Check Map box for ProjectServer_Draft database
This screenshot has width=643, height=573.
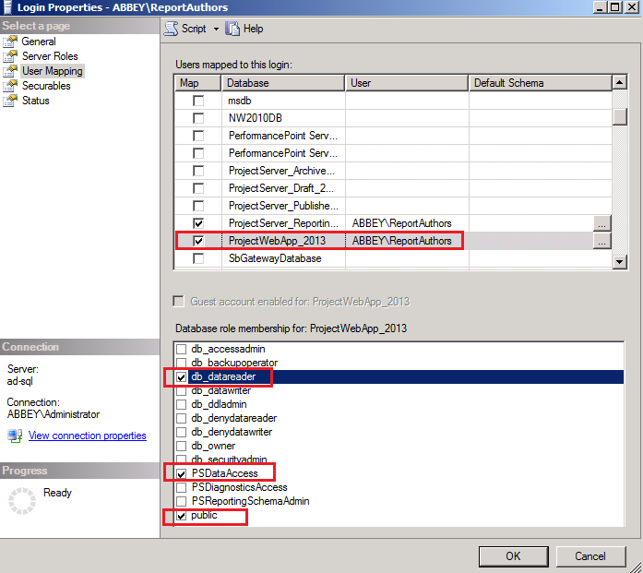[198, 188]
